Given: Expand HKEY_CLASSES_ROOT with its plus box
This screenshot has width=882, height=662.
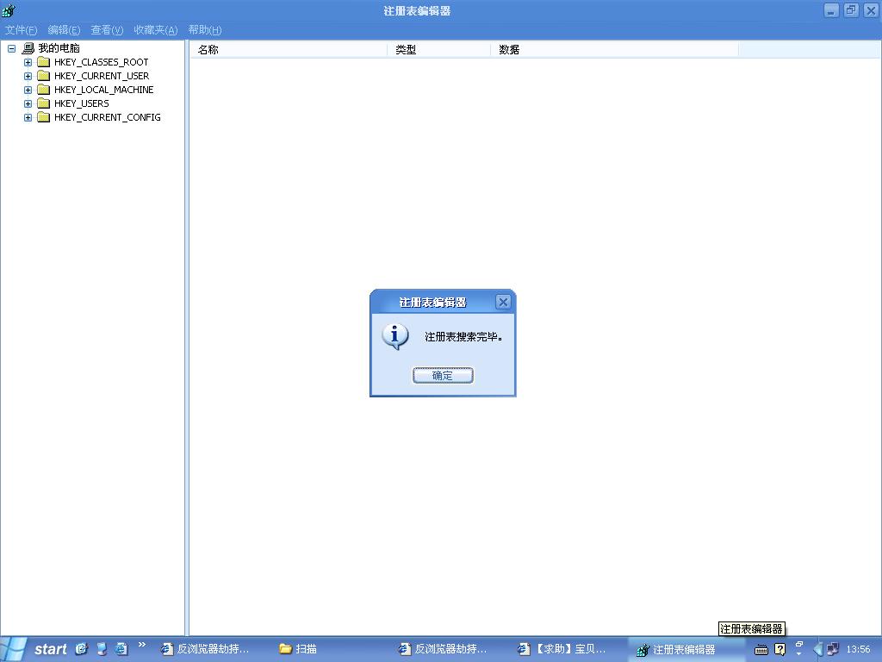Looking at the screenshot, I should (28, 62).
